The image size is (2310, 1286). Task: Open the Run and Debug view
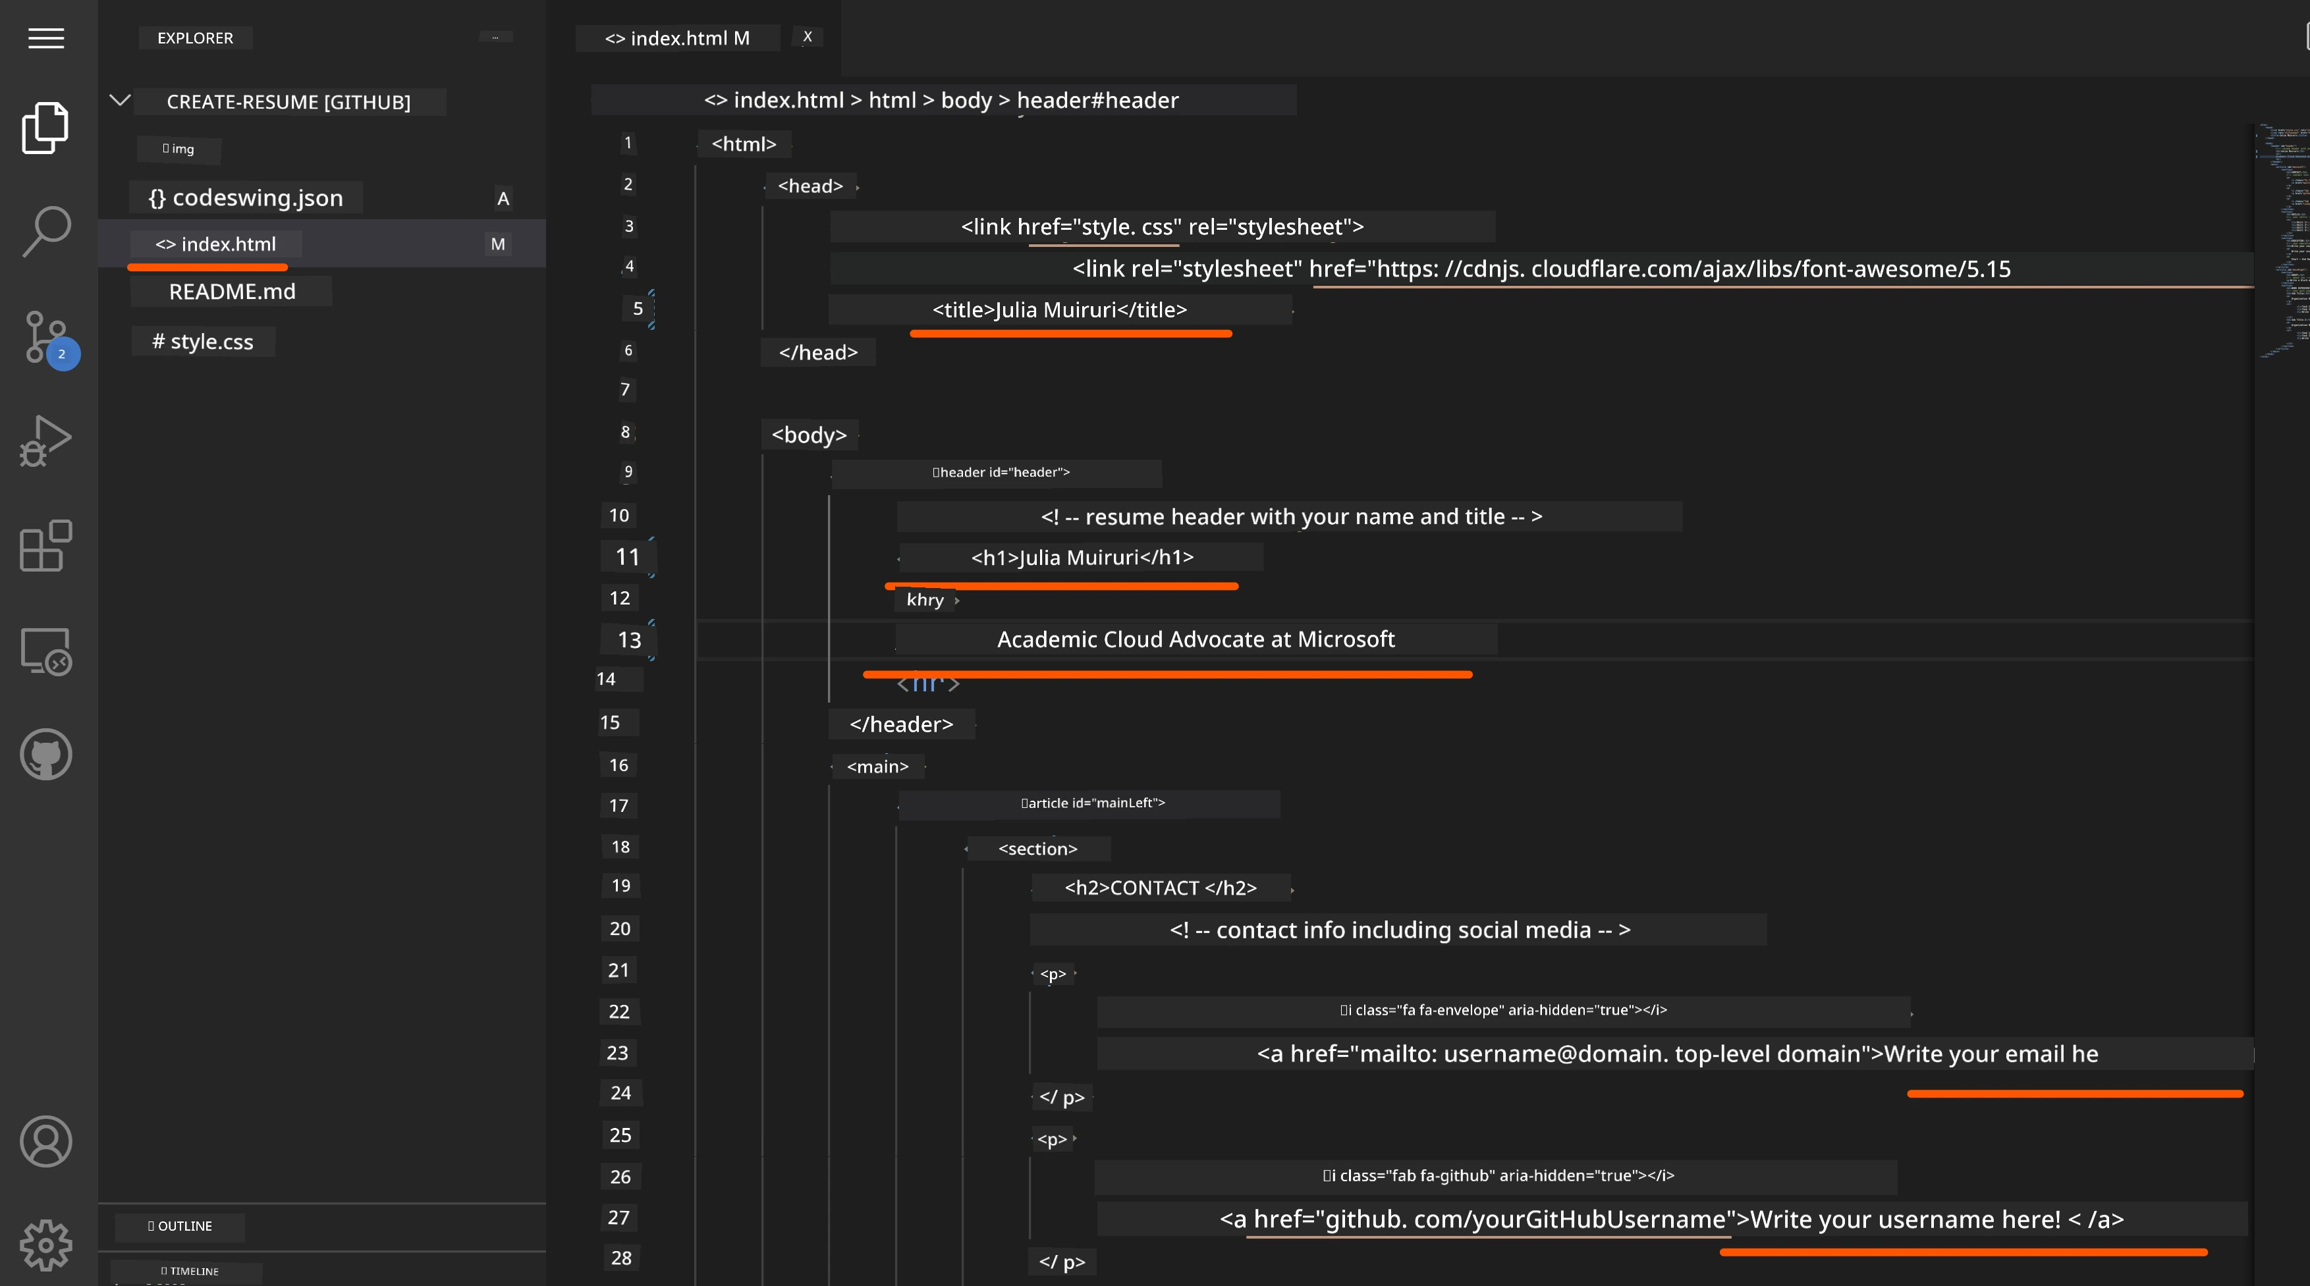45,440
